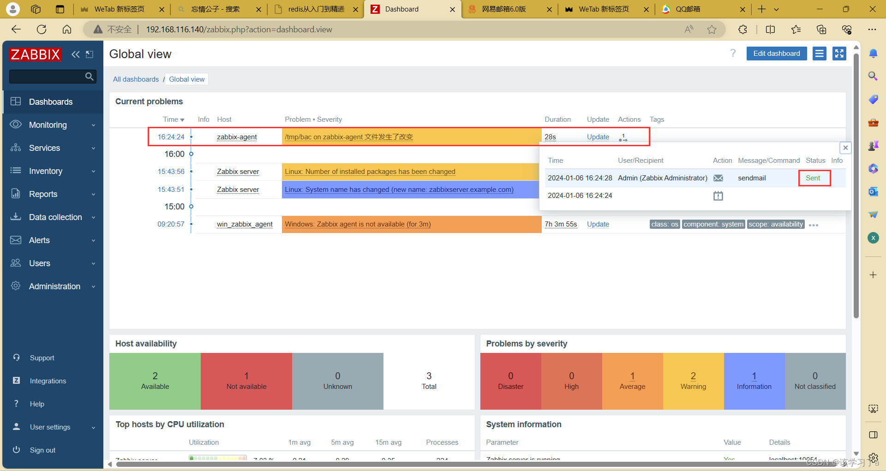Expand User settings menu

(53, 427)
